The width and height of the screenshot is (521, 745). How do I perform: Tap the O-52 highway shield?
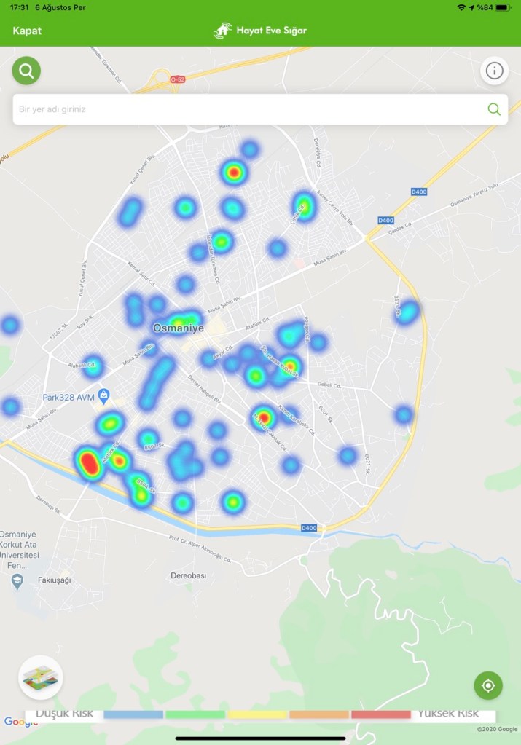[177, 79]
